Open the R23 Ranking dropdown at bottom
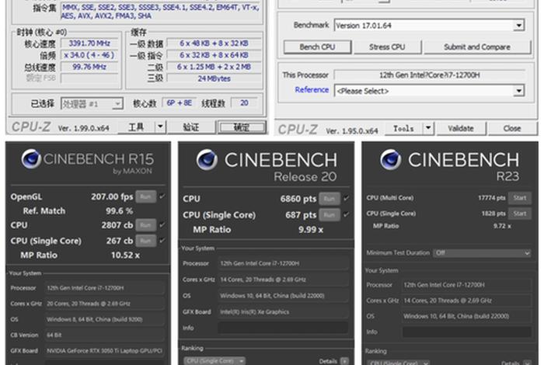This screenshot has height=365, width=544. tap(398, 363)
